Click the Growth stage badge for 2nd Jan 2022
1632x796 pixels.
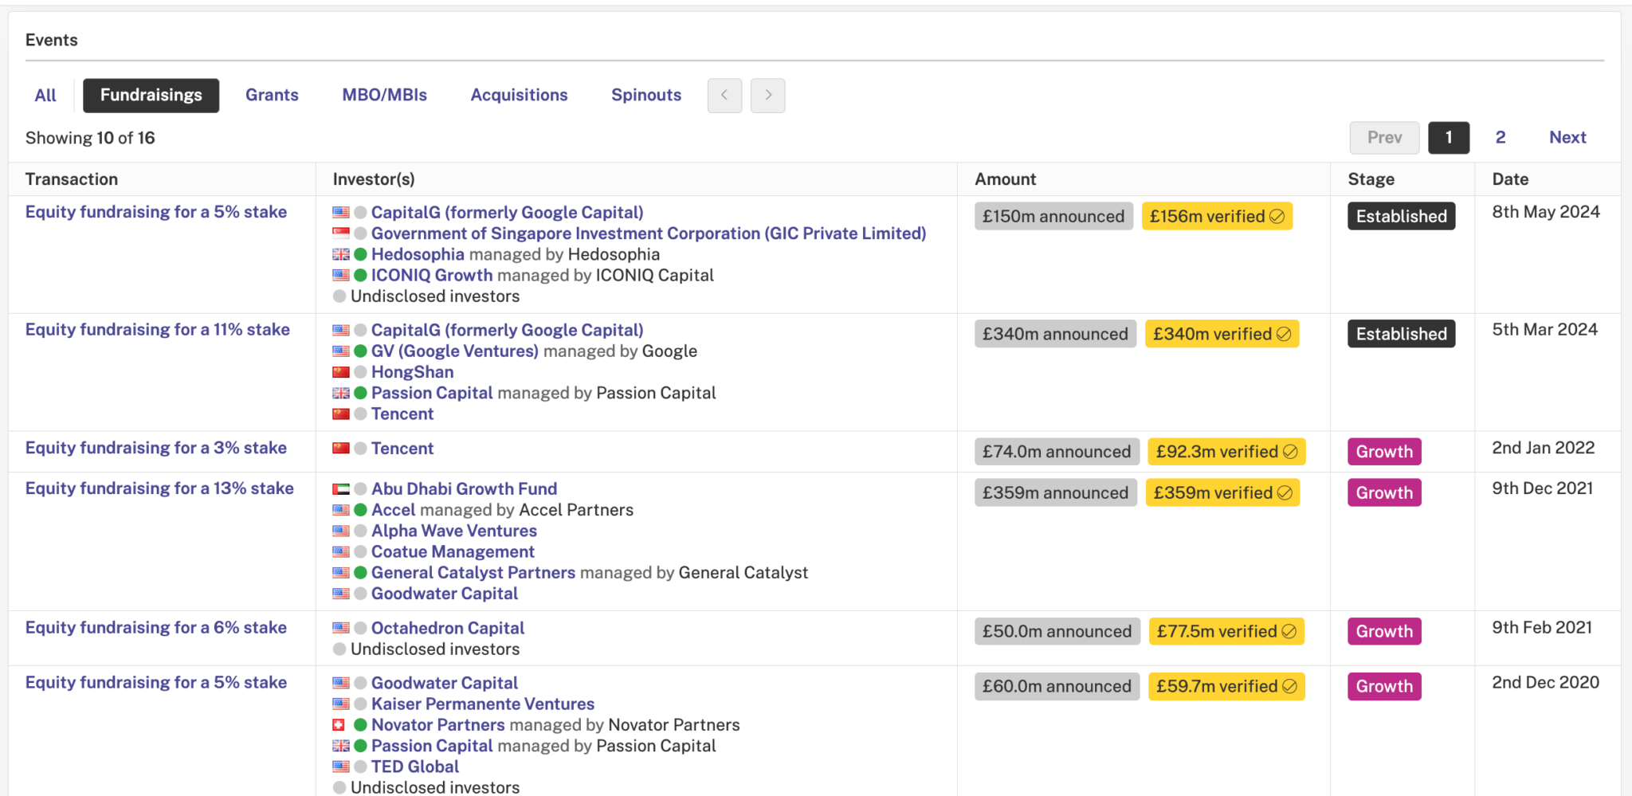tap(1384, 452)
